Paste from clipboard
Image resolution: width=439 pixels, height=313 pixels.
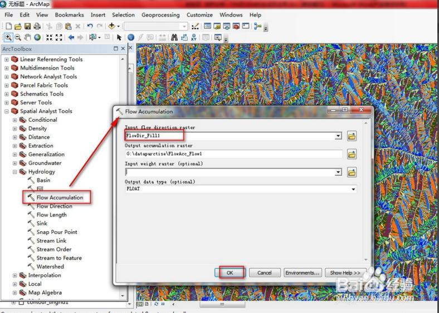click(x=68, y=26)
